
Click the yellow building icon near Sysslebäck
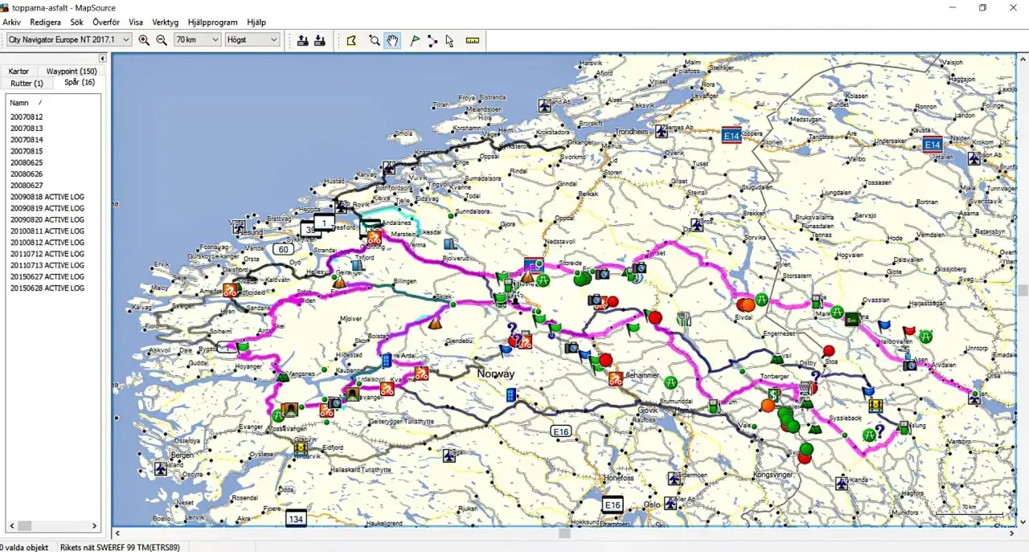pos(876,406)
